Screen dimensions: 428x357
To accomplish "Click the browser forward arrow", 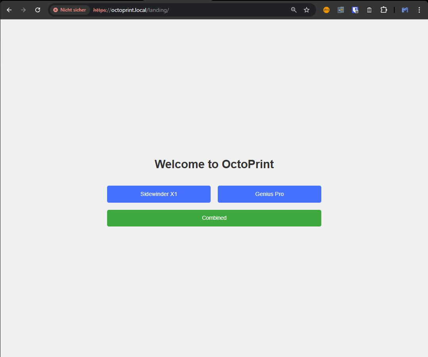I will click(x=23, y=10).
